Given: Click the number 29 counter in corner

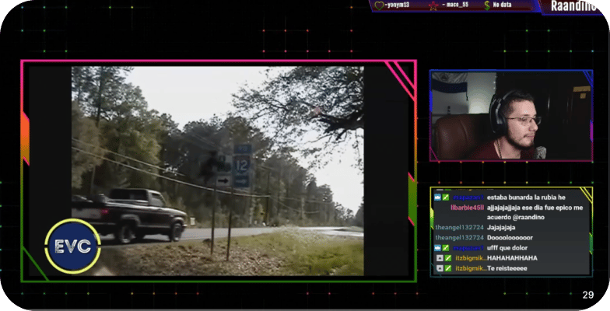Looking at the screenshot, I should click(587, 295).
